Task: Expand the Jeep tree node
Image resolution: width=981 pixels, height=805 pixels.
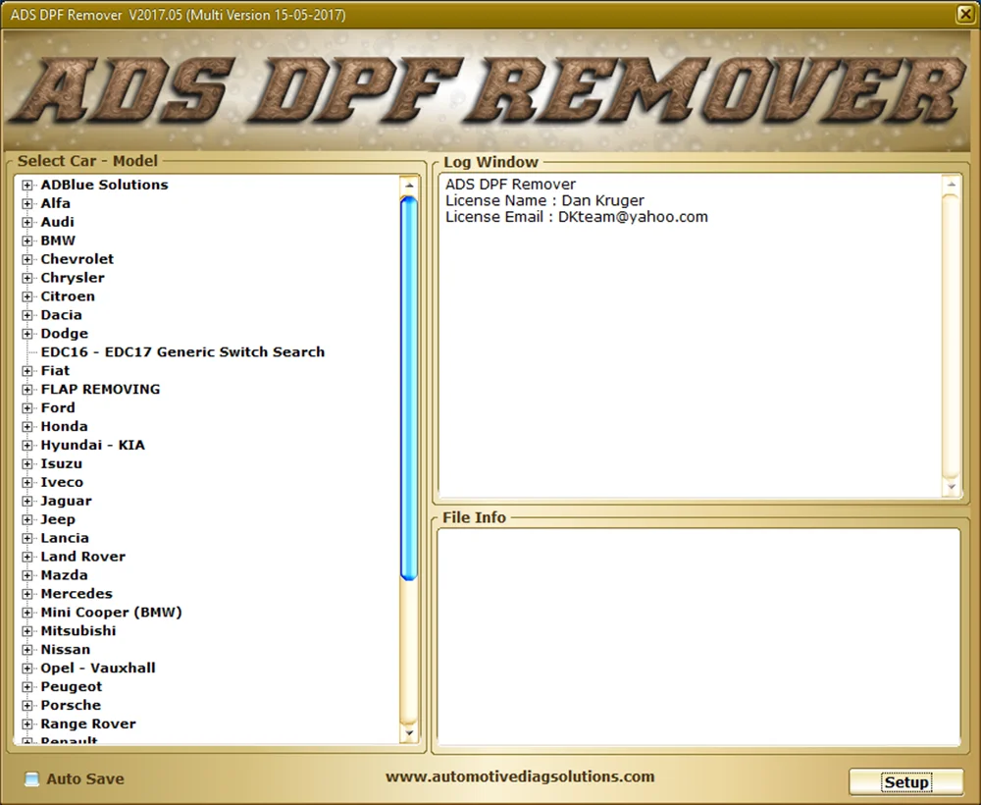Action: pos(26,519)
